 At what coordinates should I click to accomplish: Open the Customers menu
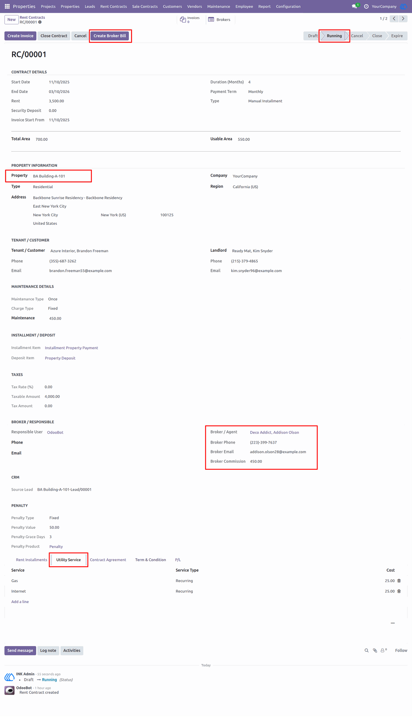172,6
